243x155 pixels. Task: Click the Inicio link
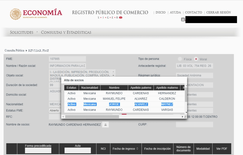point(161,12)
